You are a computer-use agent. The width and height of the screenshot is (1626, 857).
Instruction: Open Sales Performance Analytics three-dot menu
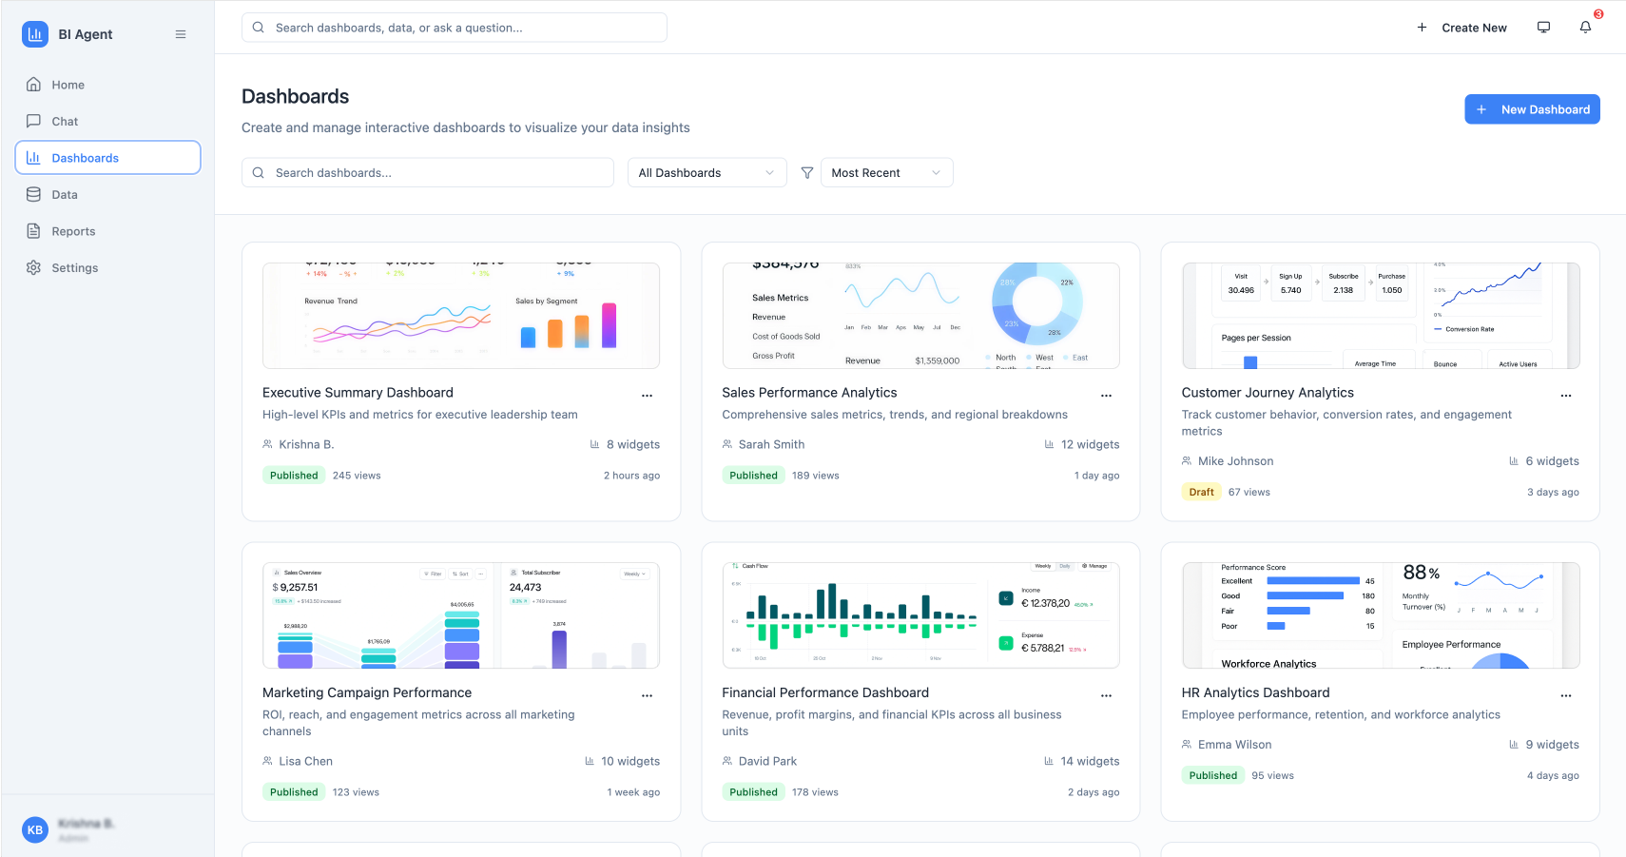pos(1106,395)
